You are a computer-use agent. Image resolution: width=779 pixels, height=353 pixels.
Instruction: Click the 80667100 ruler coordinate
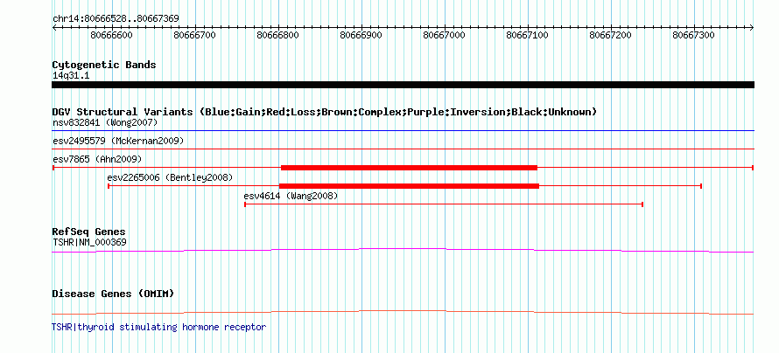(528, 35)
